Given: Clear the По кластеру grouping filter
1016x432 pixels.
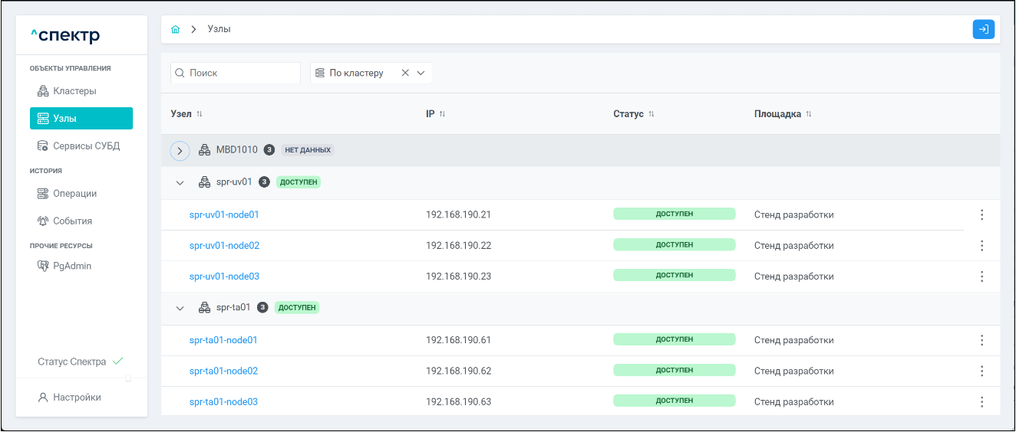Looking at the screenshot, I should pyautogui.click(x=405, y=74).
